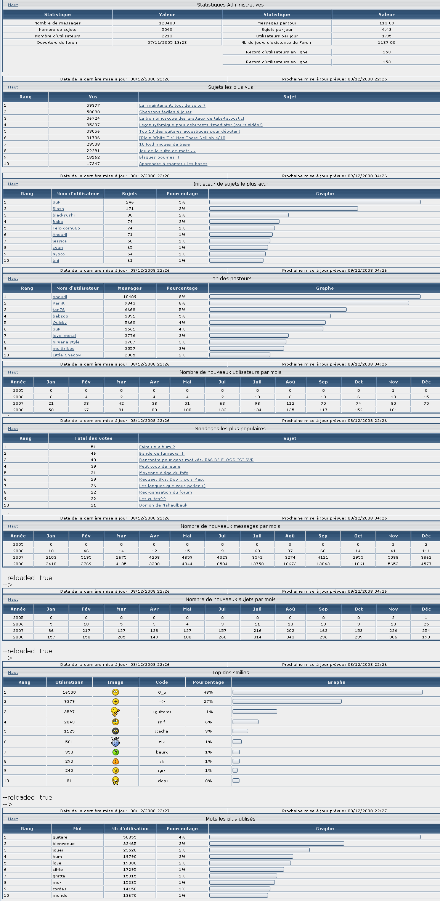Select the :grr: angry smiley image

(x=116, y=770)
